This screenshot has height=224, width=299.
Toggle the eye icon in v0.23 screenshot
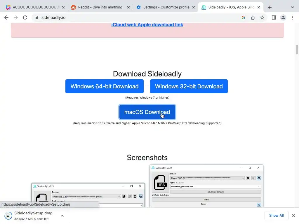pyautogui.click(x=141, y=197)
